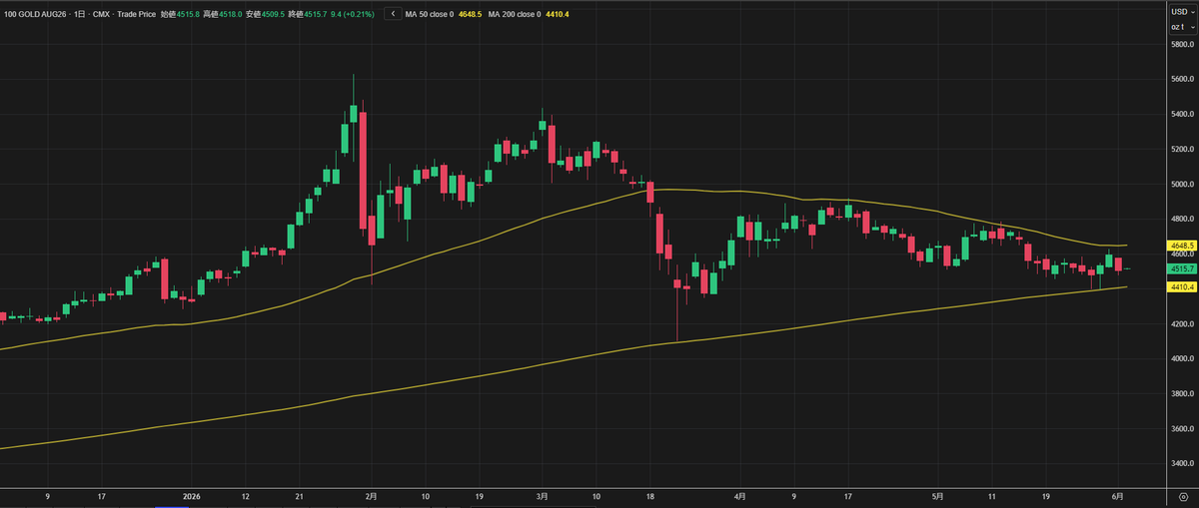
Task: Click the 2月 label on time axis
Action: [x=371, y=496]
